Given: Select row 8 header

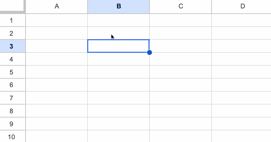Looking at the screenshot, I should tap(12, 111).
